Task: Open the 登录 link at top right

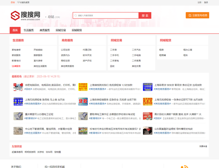Action: coord(206,2)
